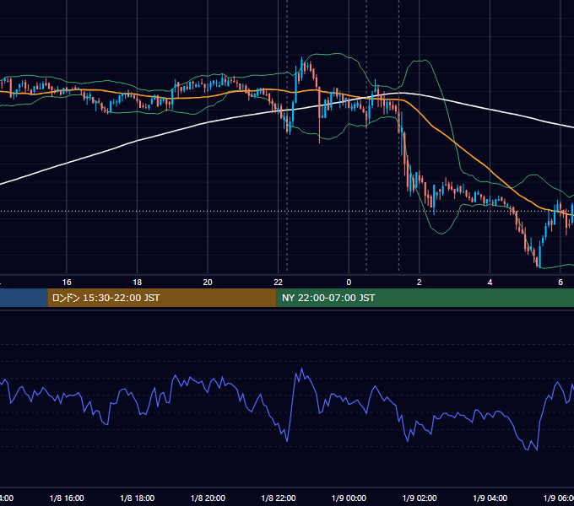The image size is (574, 506).
Task: Click the 1/9 02:00 date label
Action: (x=420, y=498)
